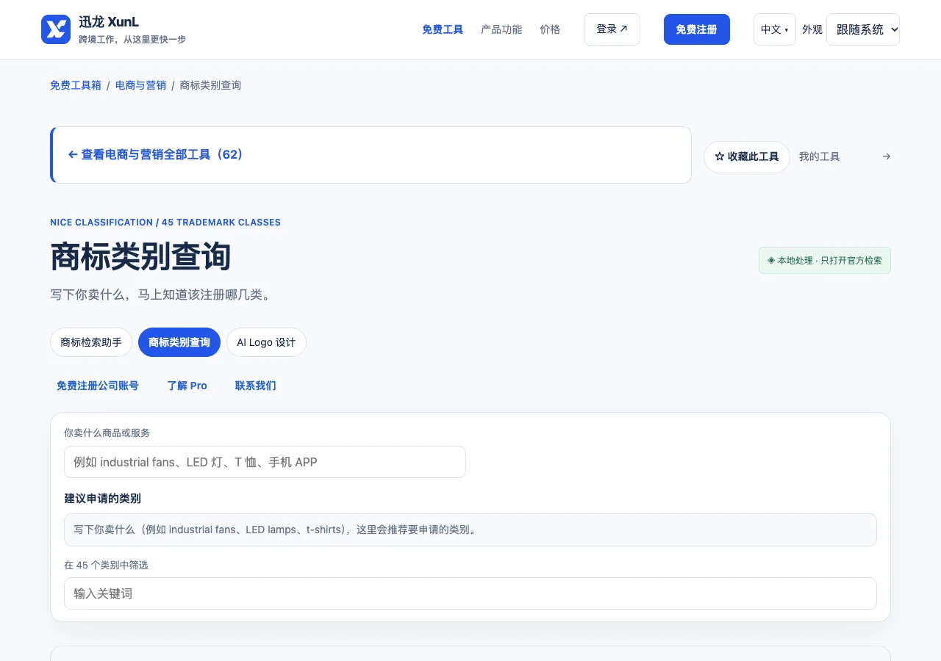This screenshot has height=661, width=941.
Task: Open the 免费工具 nav item
Action: (x=443, y=29)
